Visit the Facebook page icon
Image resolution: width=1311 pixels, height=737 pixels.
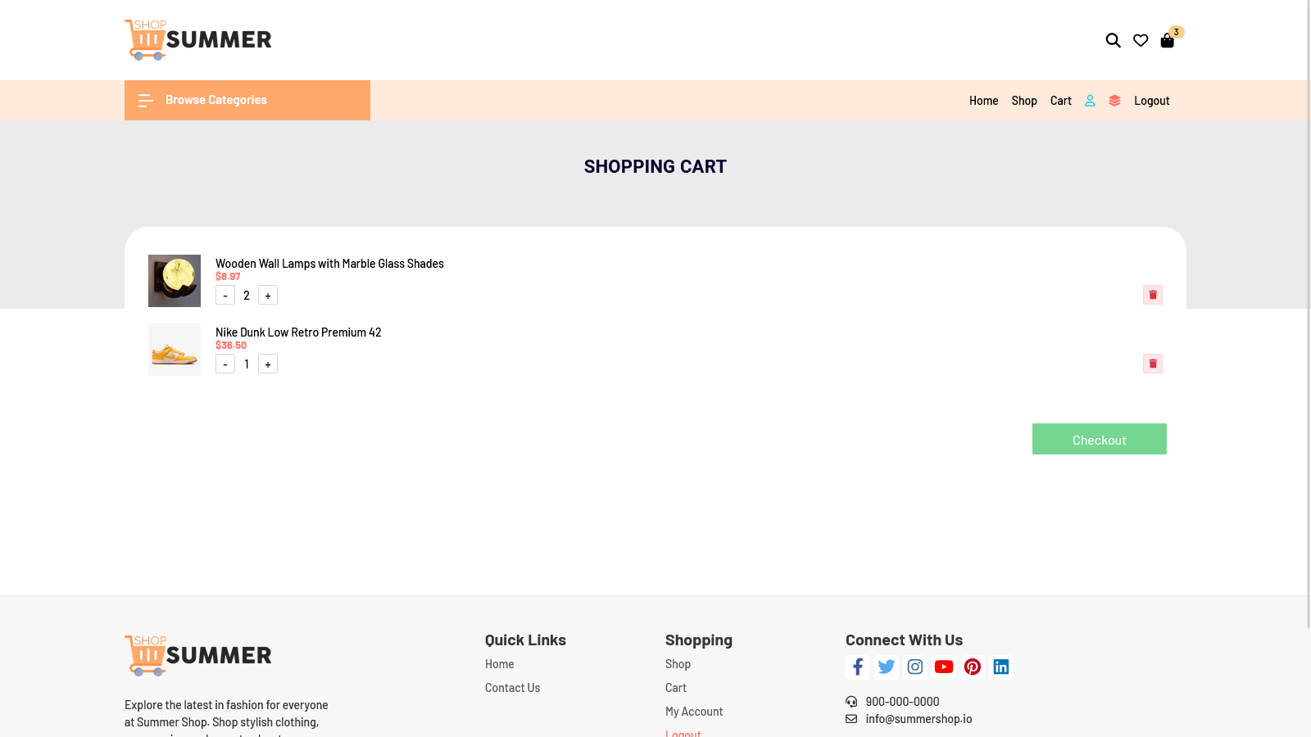tap(858, 667)
